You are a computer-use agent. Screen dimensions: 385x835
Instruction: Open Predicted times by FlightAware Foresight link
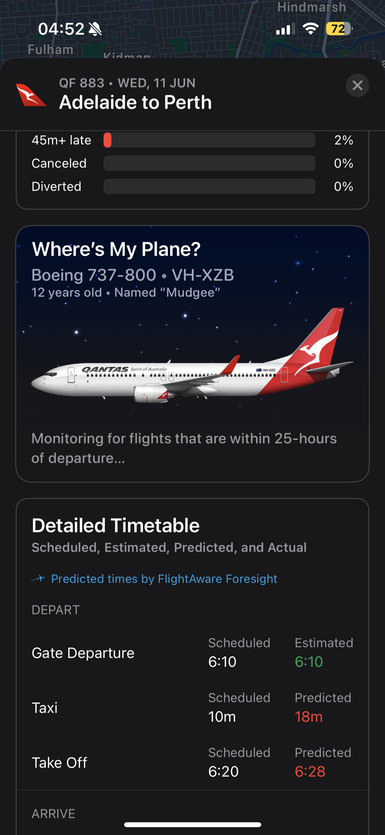[164, 579]
